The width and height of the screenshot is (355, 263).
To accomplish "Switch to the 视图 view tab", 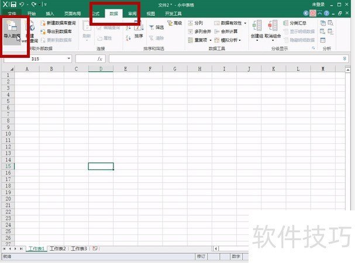I will pyautogui.click(x=151, y=13).
